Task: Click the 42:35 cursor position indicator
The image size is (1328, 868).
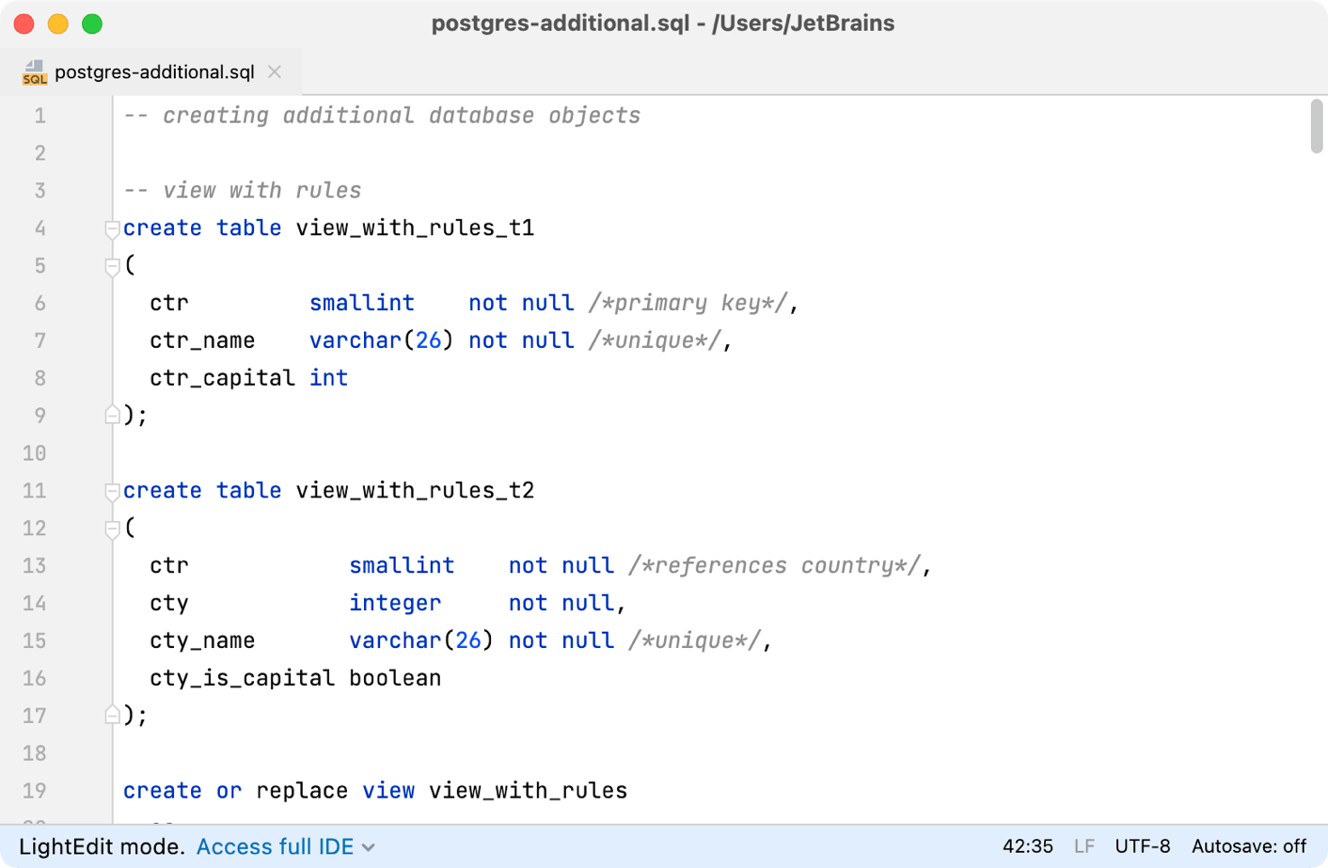Action: [x=1027, y=846]
